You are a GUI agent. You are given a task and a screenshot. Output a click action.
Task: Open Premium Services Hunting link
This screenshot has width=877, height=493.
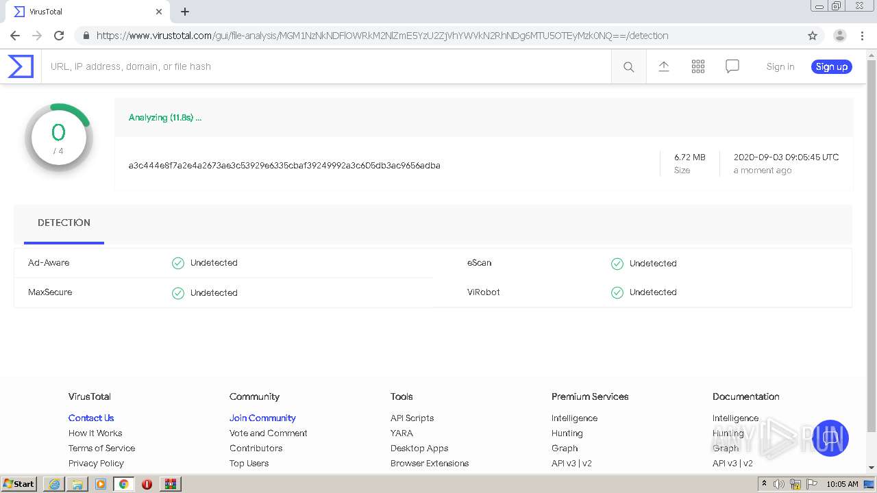pyautogui.click(x=567, y=433)
